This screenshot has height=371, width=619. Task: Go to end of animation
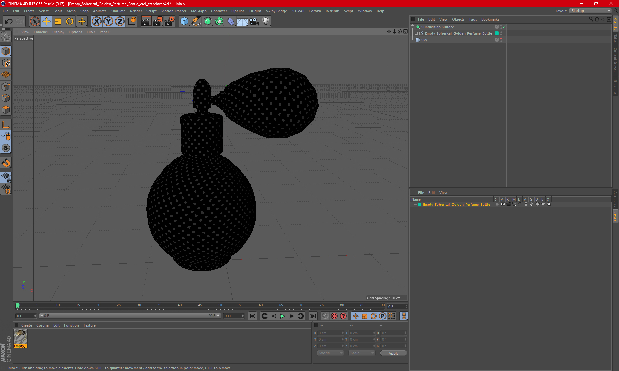(x=313, y=316)
